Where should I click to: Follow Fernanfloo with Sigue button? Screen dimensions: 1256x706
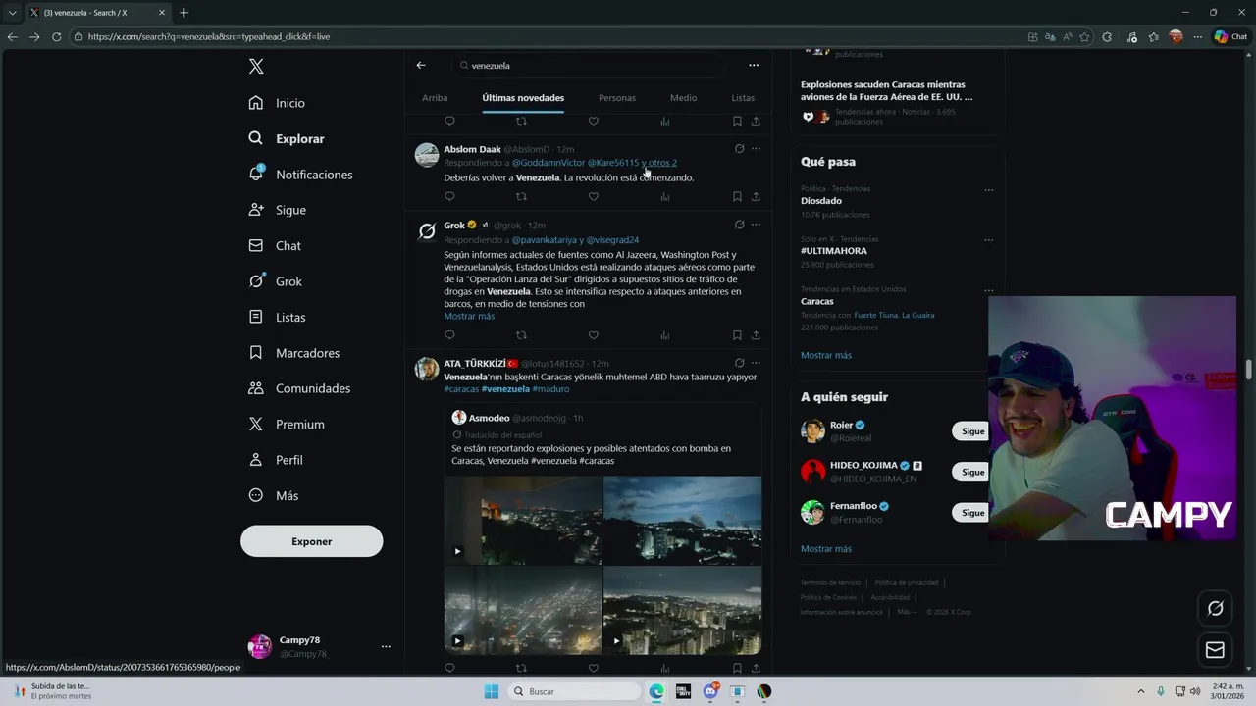pyautogui.click(x=971, y=513)
